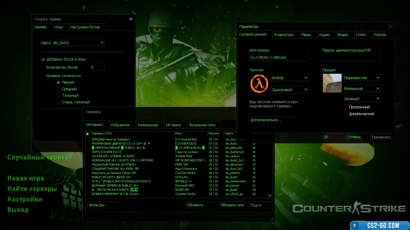Open the Перекрестие crosshair type dropdown
This screenshot has width=410, height=230.
(362, 78)
